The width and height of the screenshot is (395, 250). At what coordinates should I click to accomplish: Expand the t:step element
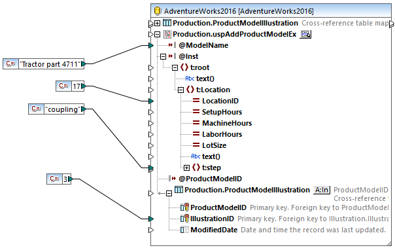(x=186, y=168)
